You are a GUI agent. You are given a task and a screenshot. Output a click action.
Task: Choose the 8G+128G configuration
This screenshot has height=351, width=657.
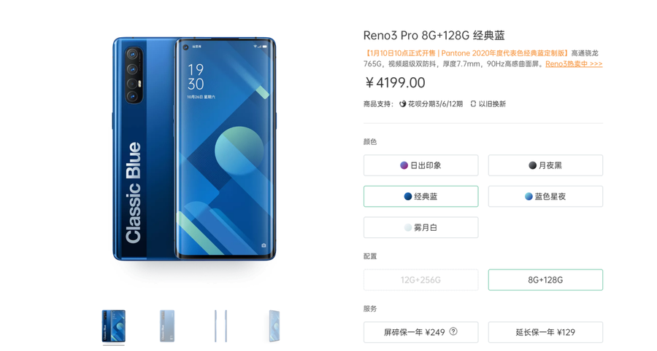tap(545, 280)
